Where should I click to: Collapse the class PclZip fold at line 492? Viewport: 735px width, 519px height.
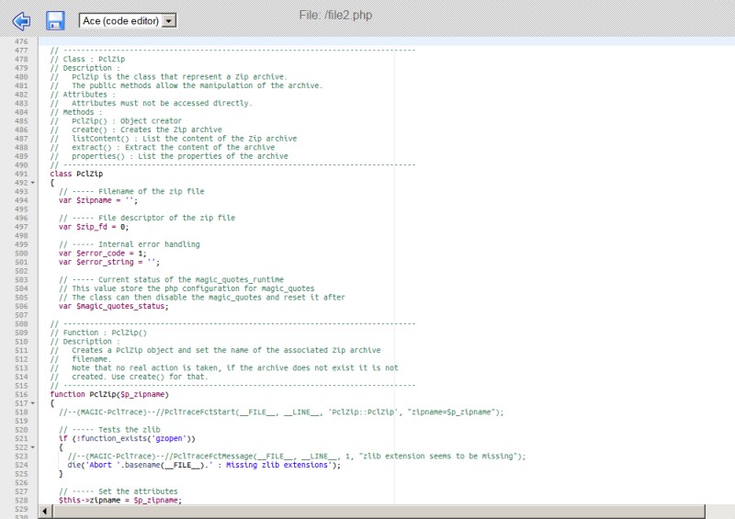pos(33,183)
